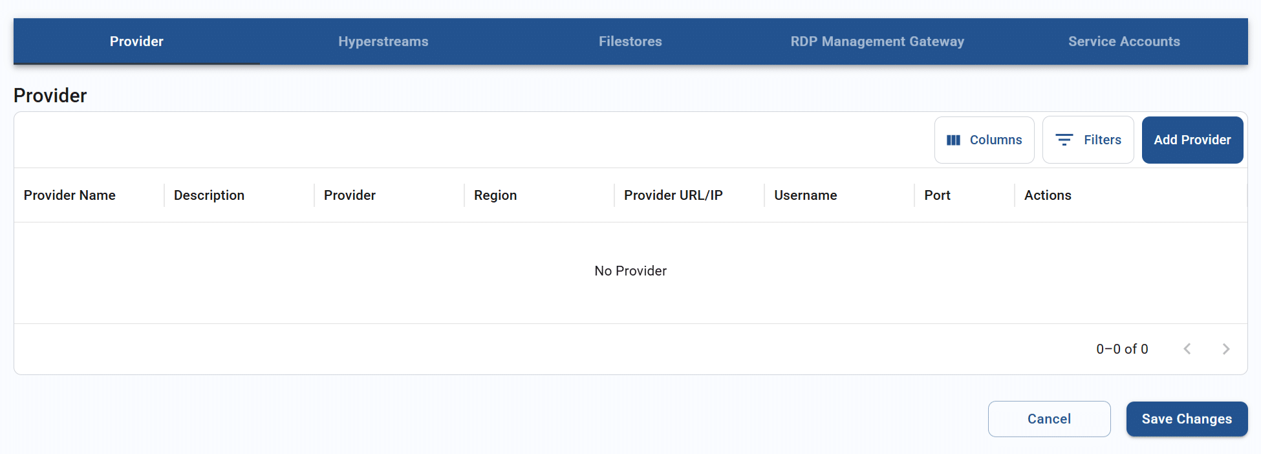The width and height of the screenshot is (1261, 454).
Task: Click the Region column header
Action: pyautogui.click(x=495, y=195)
